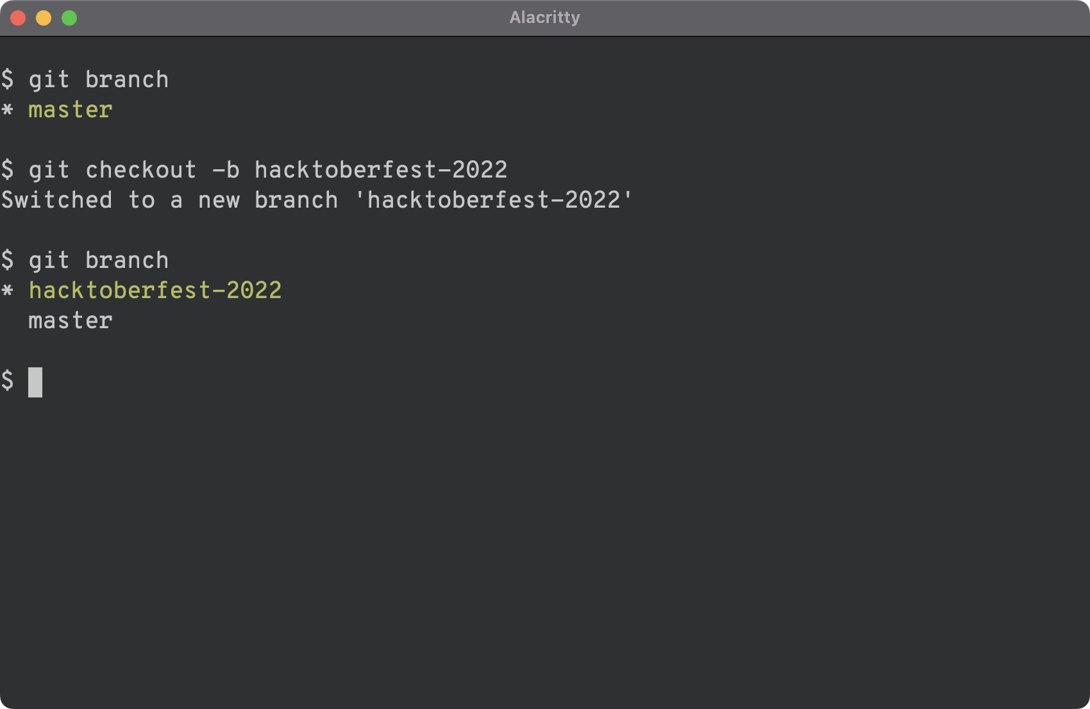Click the white master entry in branch list
The height and width of the screenshot is (709, 1090).
tap(71, 321)
